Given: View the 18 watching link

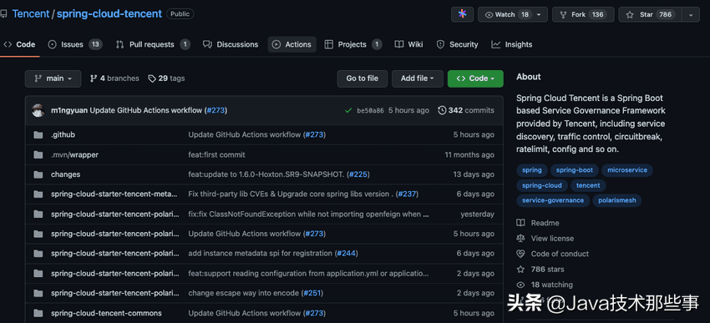Looking at the screenshot, I should [552, 285].
